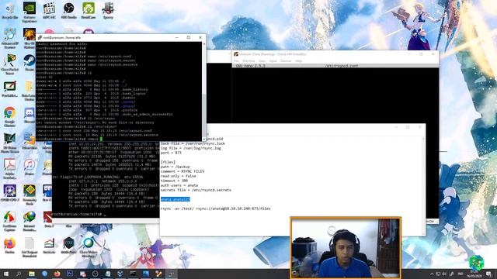This screenshot has height=279, width=497.
Task: Click the rsync -av command line in Notepad
Action: pyautogui.click(x=216, y=208)
